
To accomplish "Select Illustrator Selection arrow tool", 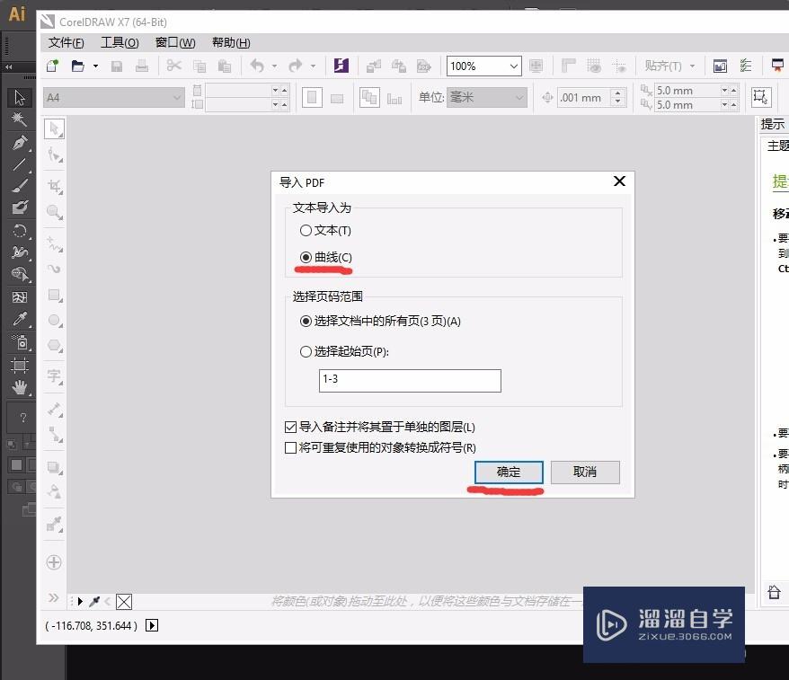I will [x=20, y=97].
